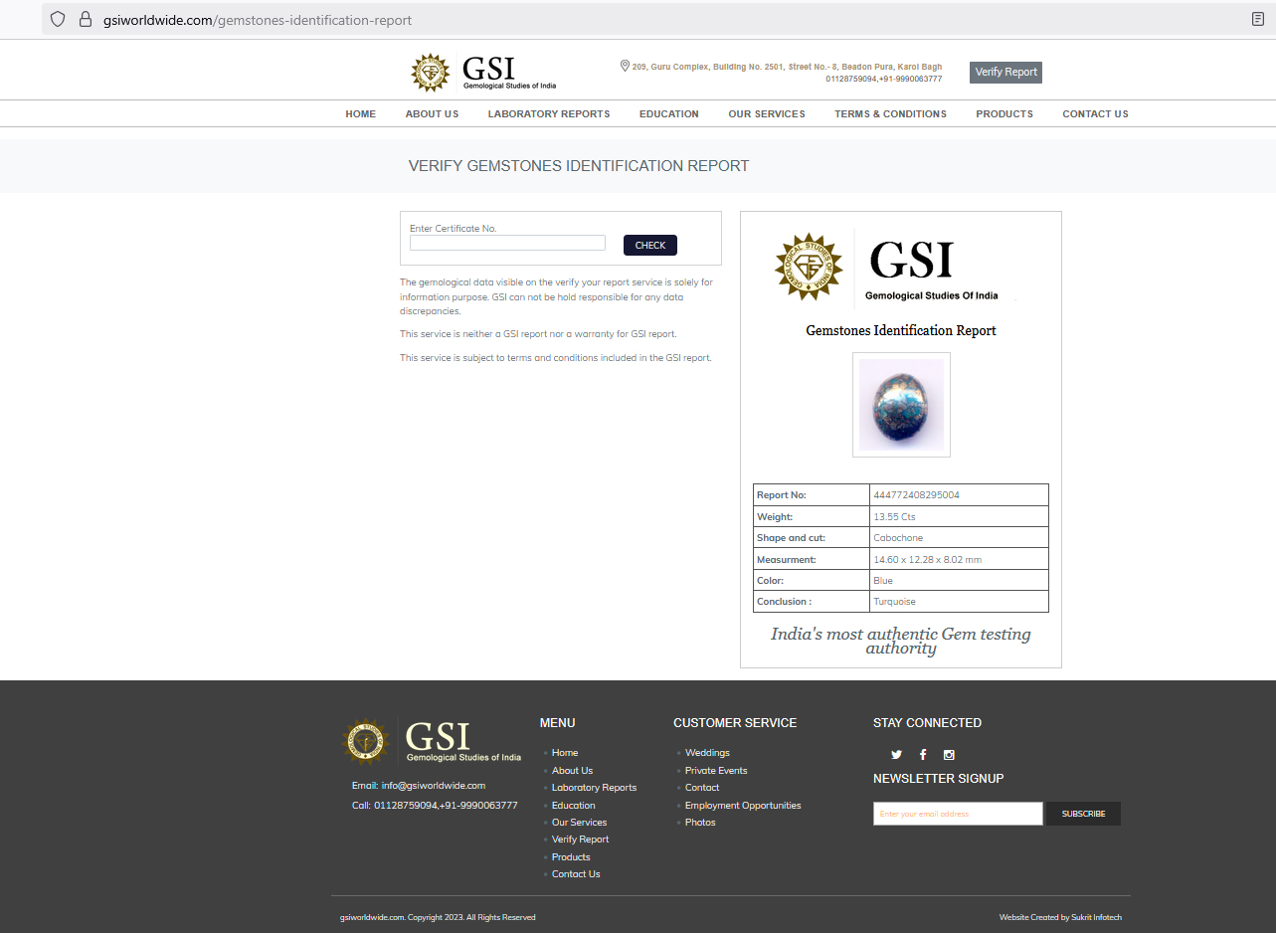This screenshot has width=1276, height=933.
Task: Click the turquoise gemstone photo thumbnail
Action: tap(901, 405)
